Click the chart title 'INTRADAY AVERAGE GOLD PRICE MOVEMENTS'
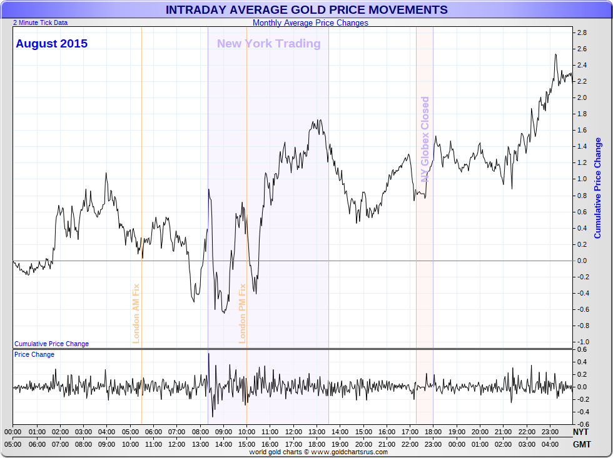 [306, 10]
